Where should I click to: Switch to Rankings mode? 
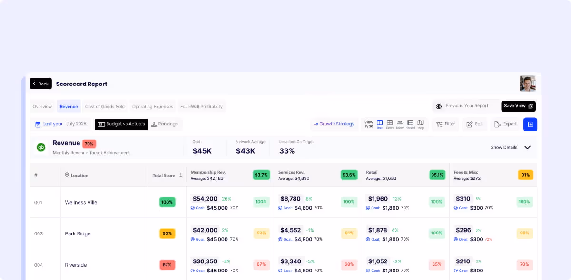(x=165, y=124)
